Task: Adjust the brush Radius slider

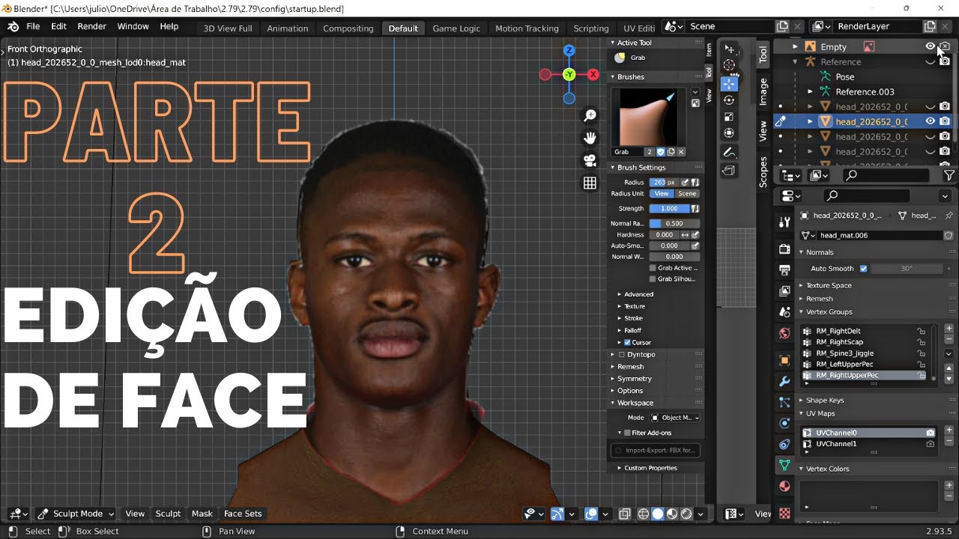Action: [x=664, y=182]
